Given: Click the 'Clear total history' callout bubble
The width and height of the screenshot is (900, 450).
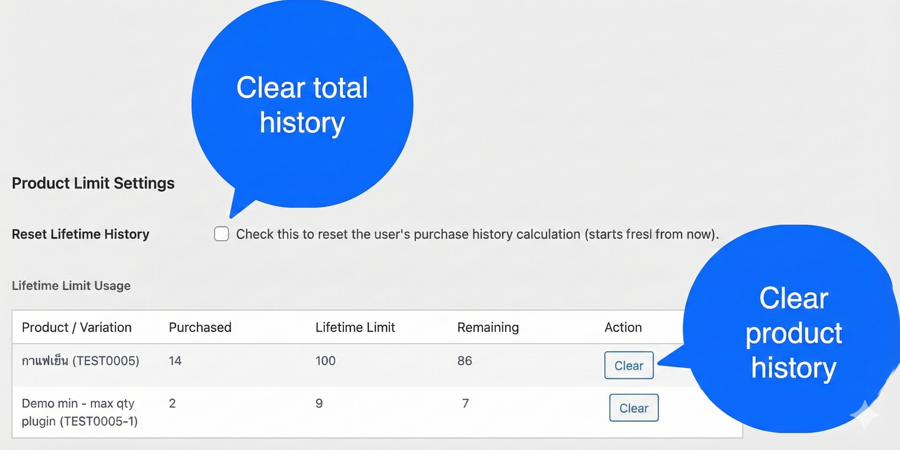Looking at the screenshot, I should click(302, 105).
